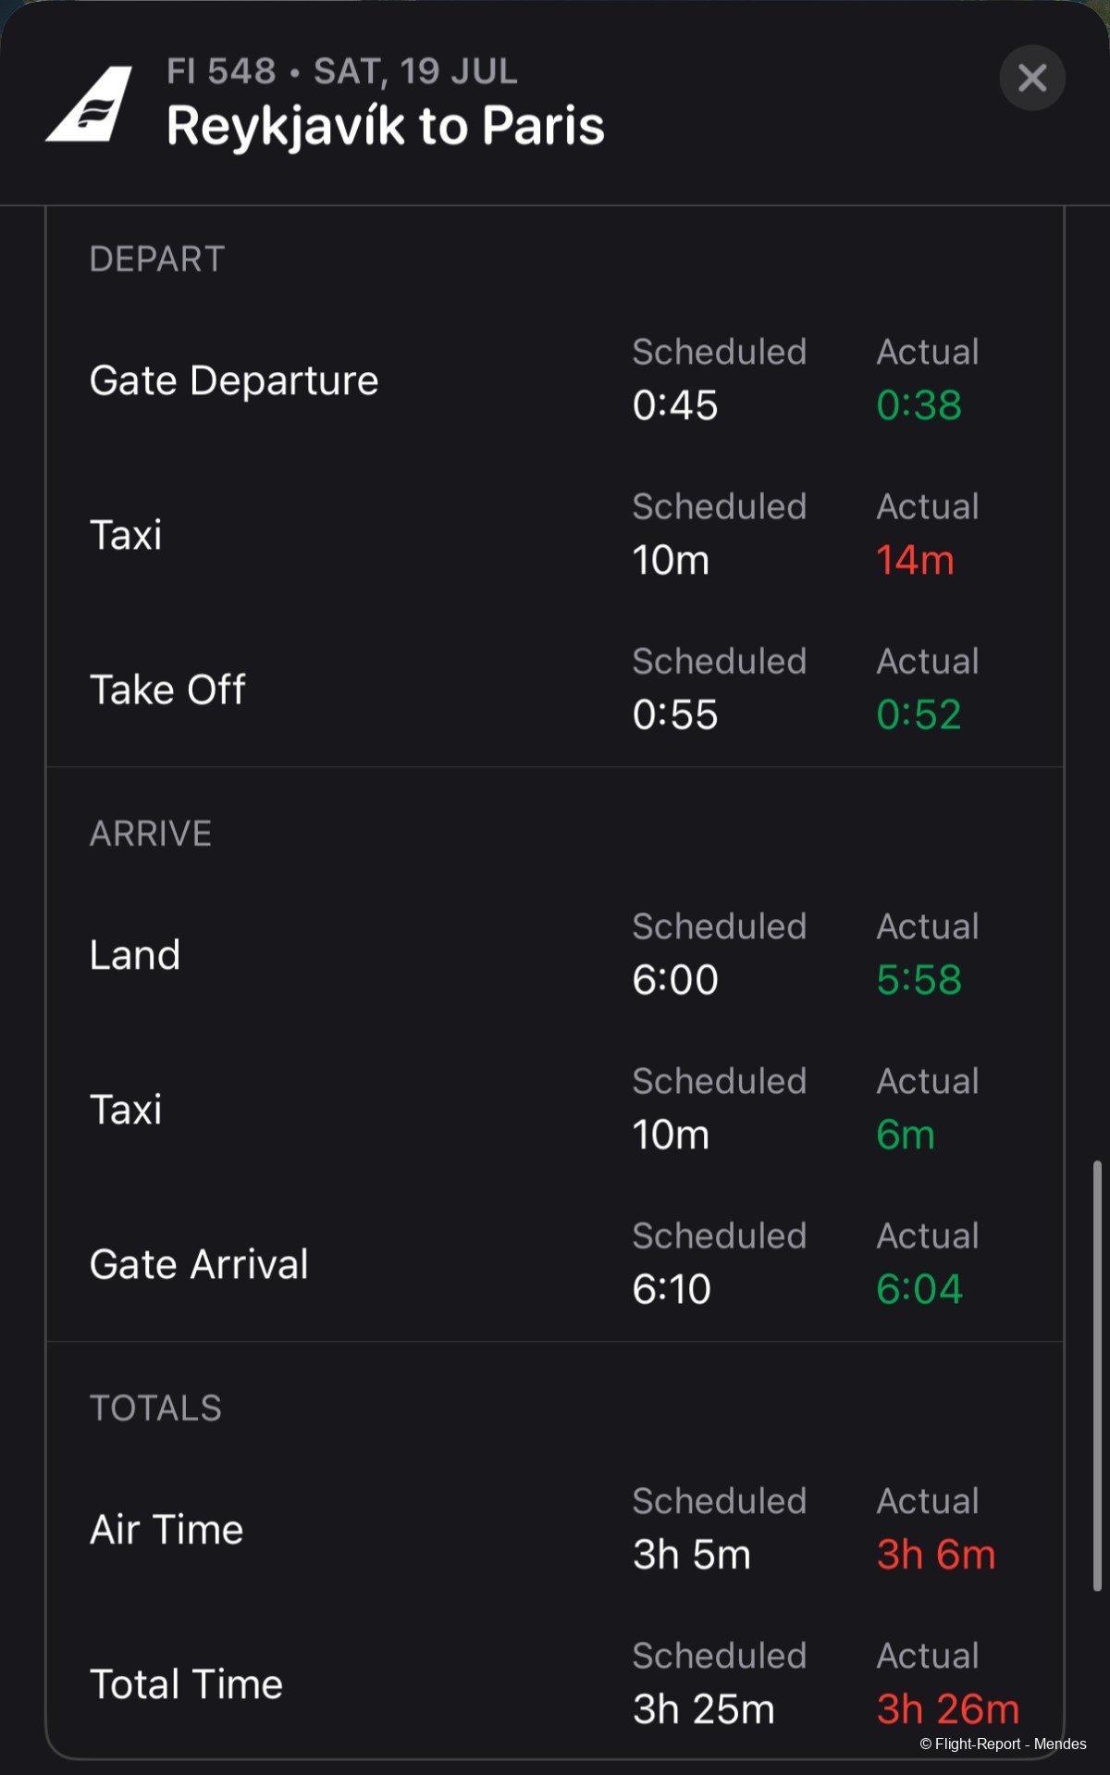Viewport: 1110px width, 1775px height.
Task: Click the TOTALS section heading
Action: tap(155, 1409)
